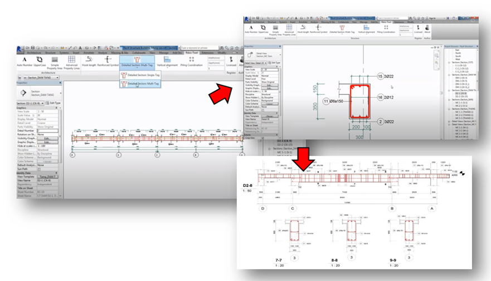Image resolution: width=491 pixels, height=281 pixels.
Task: Activate Reinforced Symbol tool in the Section window
Action: pyautogui.click(x=108, y=62)
